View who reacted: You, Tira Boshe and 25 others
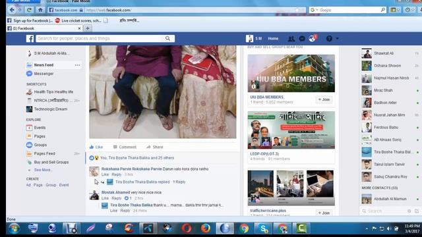 click(137, 158)
